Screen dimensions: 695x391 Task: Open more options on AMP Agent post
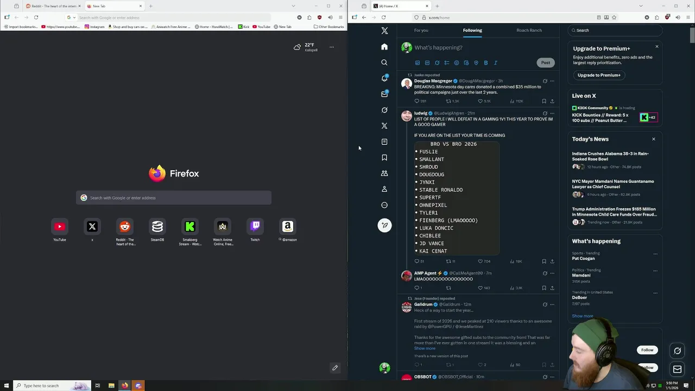point(552,273)
